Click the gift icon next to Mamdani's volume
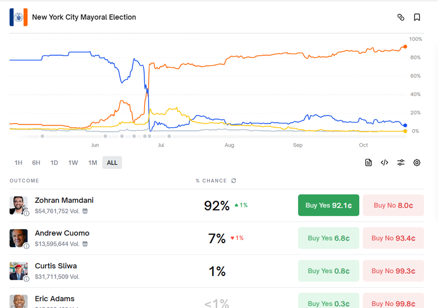Image resolution: width=438 pixels, height=308 pixels. pos(85,211)
